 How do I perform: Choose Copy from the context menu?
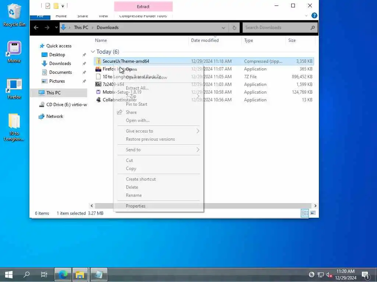[x=159, y=169]
